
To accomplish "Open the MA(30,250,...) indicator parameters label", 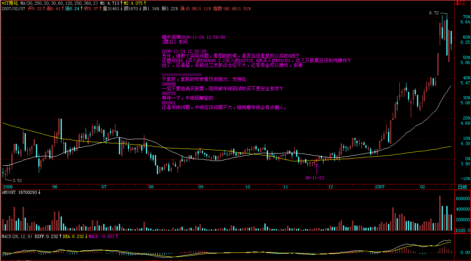I will 59,3.
